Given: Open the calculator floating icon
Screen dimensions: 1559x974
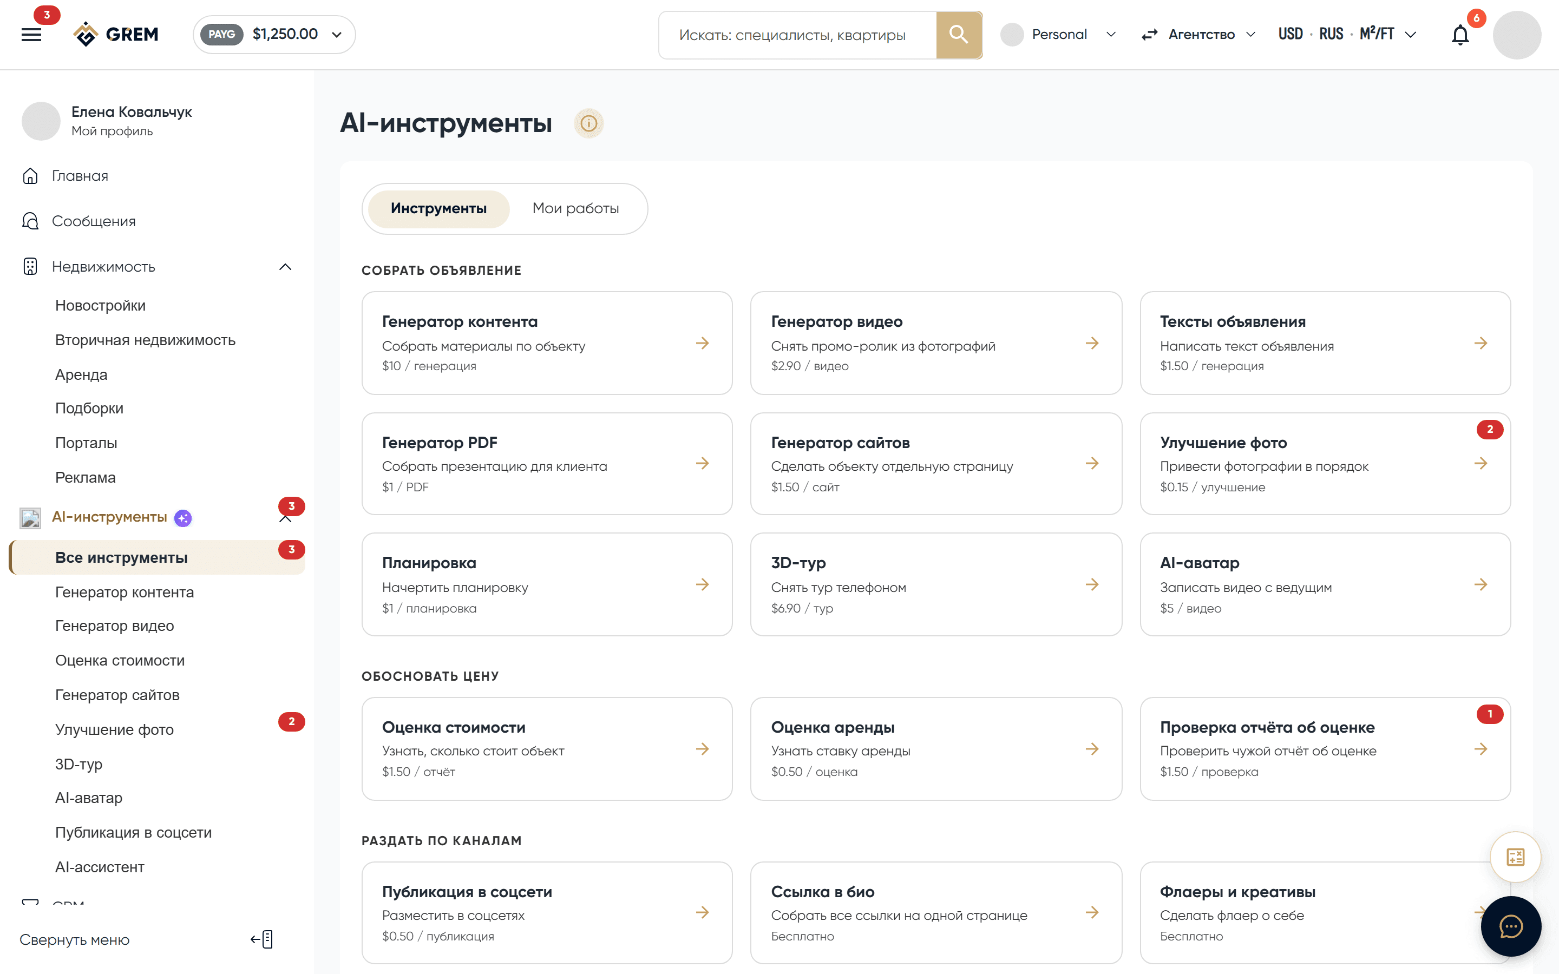Looking at the screenshot, I should point(1515,857).
